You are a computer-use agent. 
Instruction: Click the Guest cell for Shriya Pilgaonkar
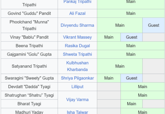click(131, 78)
